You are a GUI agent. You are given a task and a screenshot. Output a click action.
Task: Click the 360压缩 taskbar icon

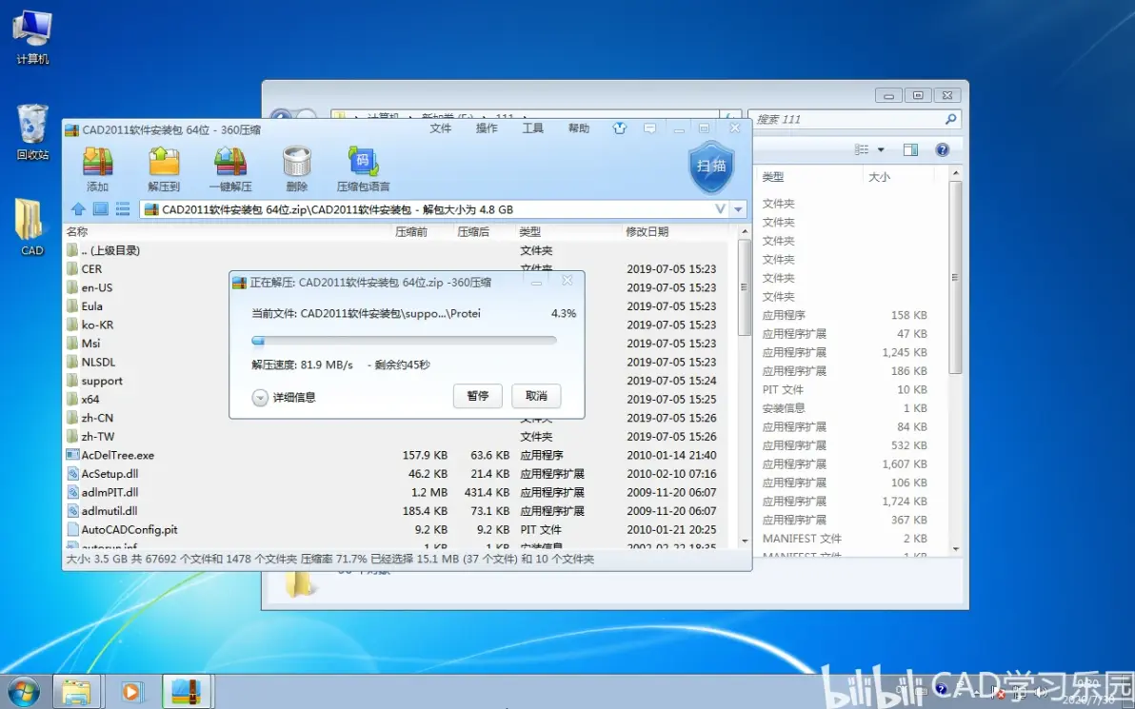coord(186,693)
